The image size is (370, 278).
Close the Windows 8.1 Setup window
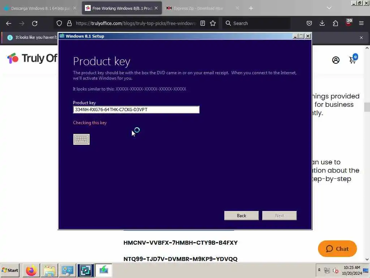(308, 36)
